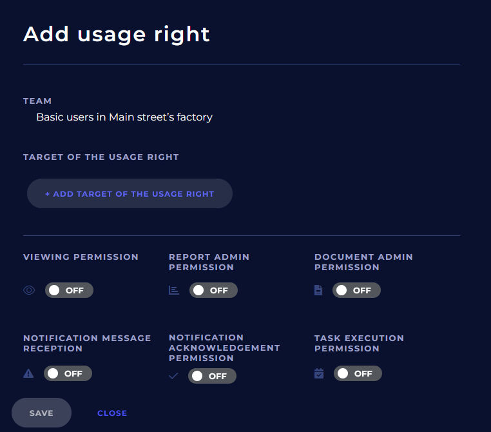Click the Close link
This screenshot has height=432, width=491.
point(112,413)
